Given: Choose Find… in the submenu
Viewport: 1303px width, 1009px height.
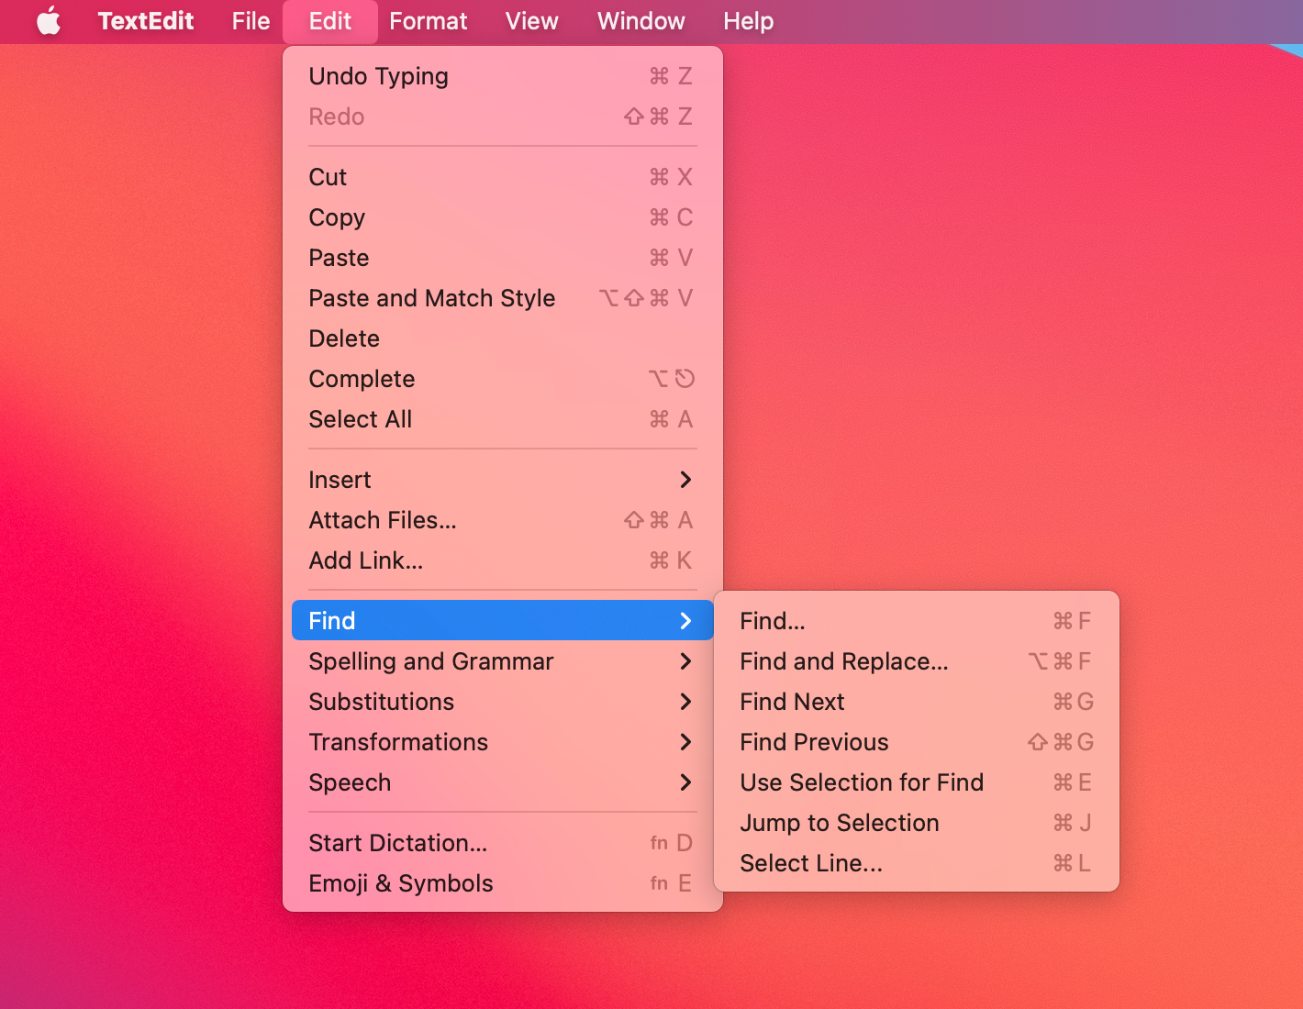Looking at the screenshot, I should (x=917, y=621).
